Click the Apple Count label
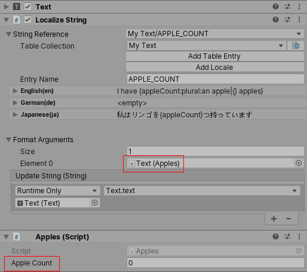This screenshot has height=272, width=307. click(x=32, y=263)
